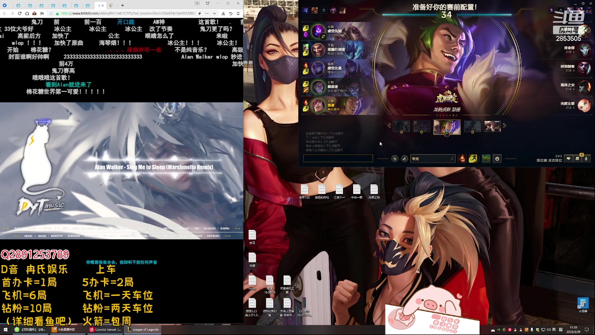Close the active browser tab
This screenshot has width=595, height=335.
coord(103,6)
